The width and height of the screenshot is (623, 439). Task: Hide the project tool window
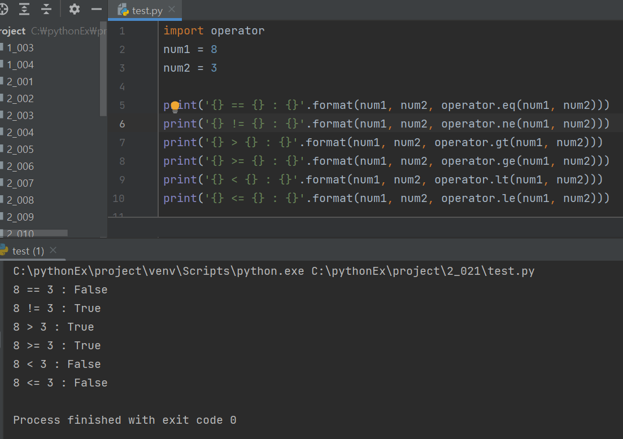[x=97, y=8]
